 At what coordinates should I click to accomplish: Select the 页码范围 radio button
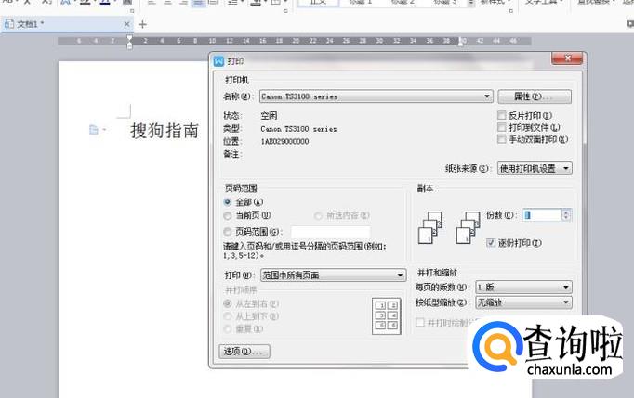pyautogui.click(x=228, y=232)
